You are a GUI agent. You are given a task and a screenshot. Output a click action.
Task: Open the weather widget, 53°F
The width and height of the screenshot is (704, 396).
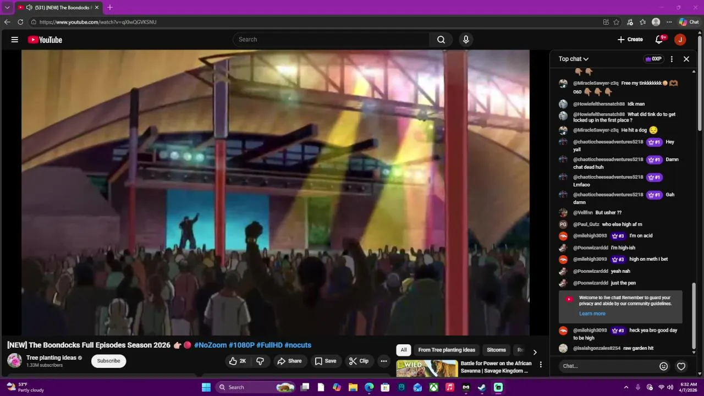(26, 387)
